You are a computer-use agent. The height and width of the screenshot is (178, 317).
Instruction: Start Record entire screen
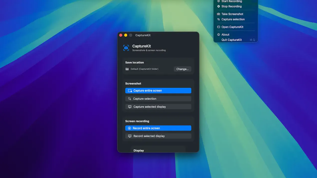click(158, 128)
